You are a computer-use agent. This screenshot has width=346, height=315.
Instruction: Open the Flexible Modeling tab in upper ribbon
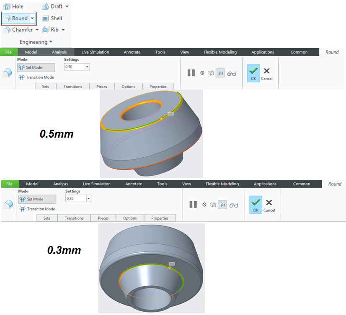coord(220,52)
